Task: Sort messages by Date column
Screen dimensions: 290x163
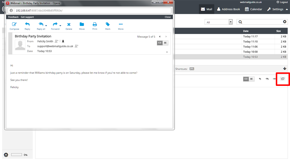Action: 246,31
